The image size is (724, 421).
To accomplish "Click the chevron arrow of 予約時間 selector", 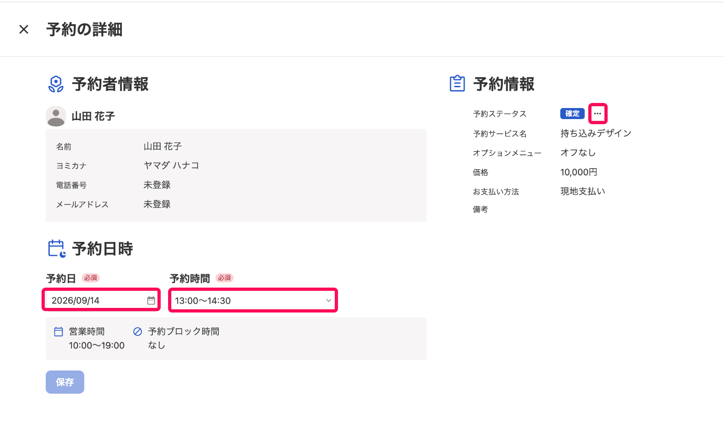I will tap(329, 301).
